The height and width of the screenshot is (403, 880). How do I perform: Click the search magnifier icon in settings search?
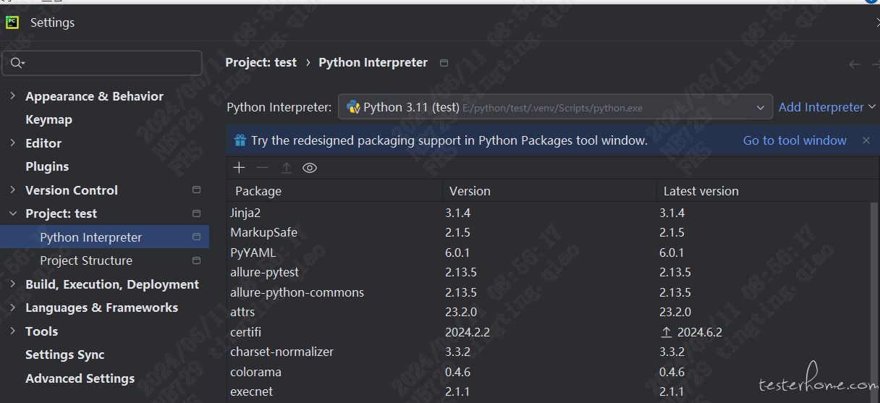[x=17, y=64]
